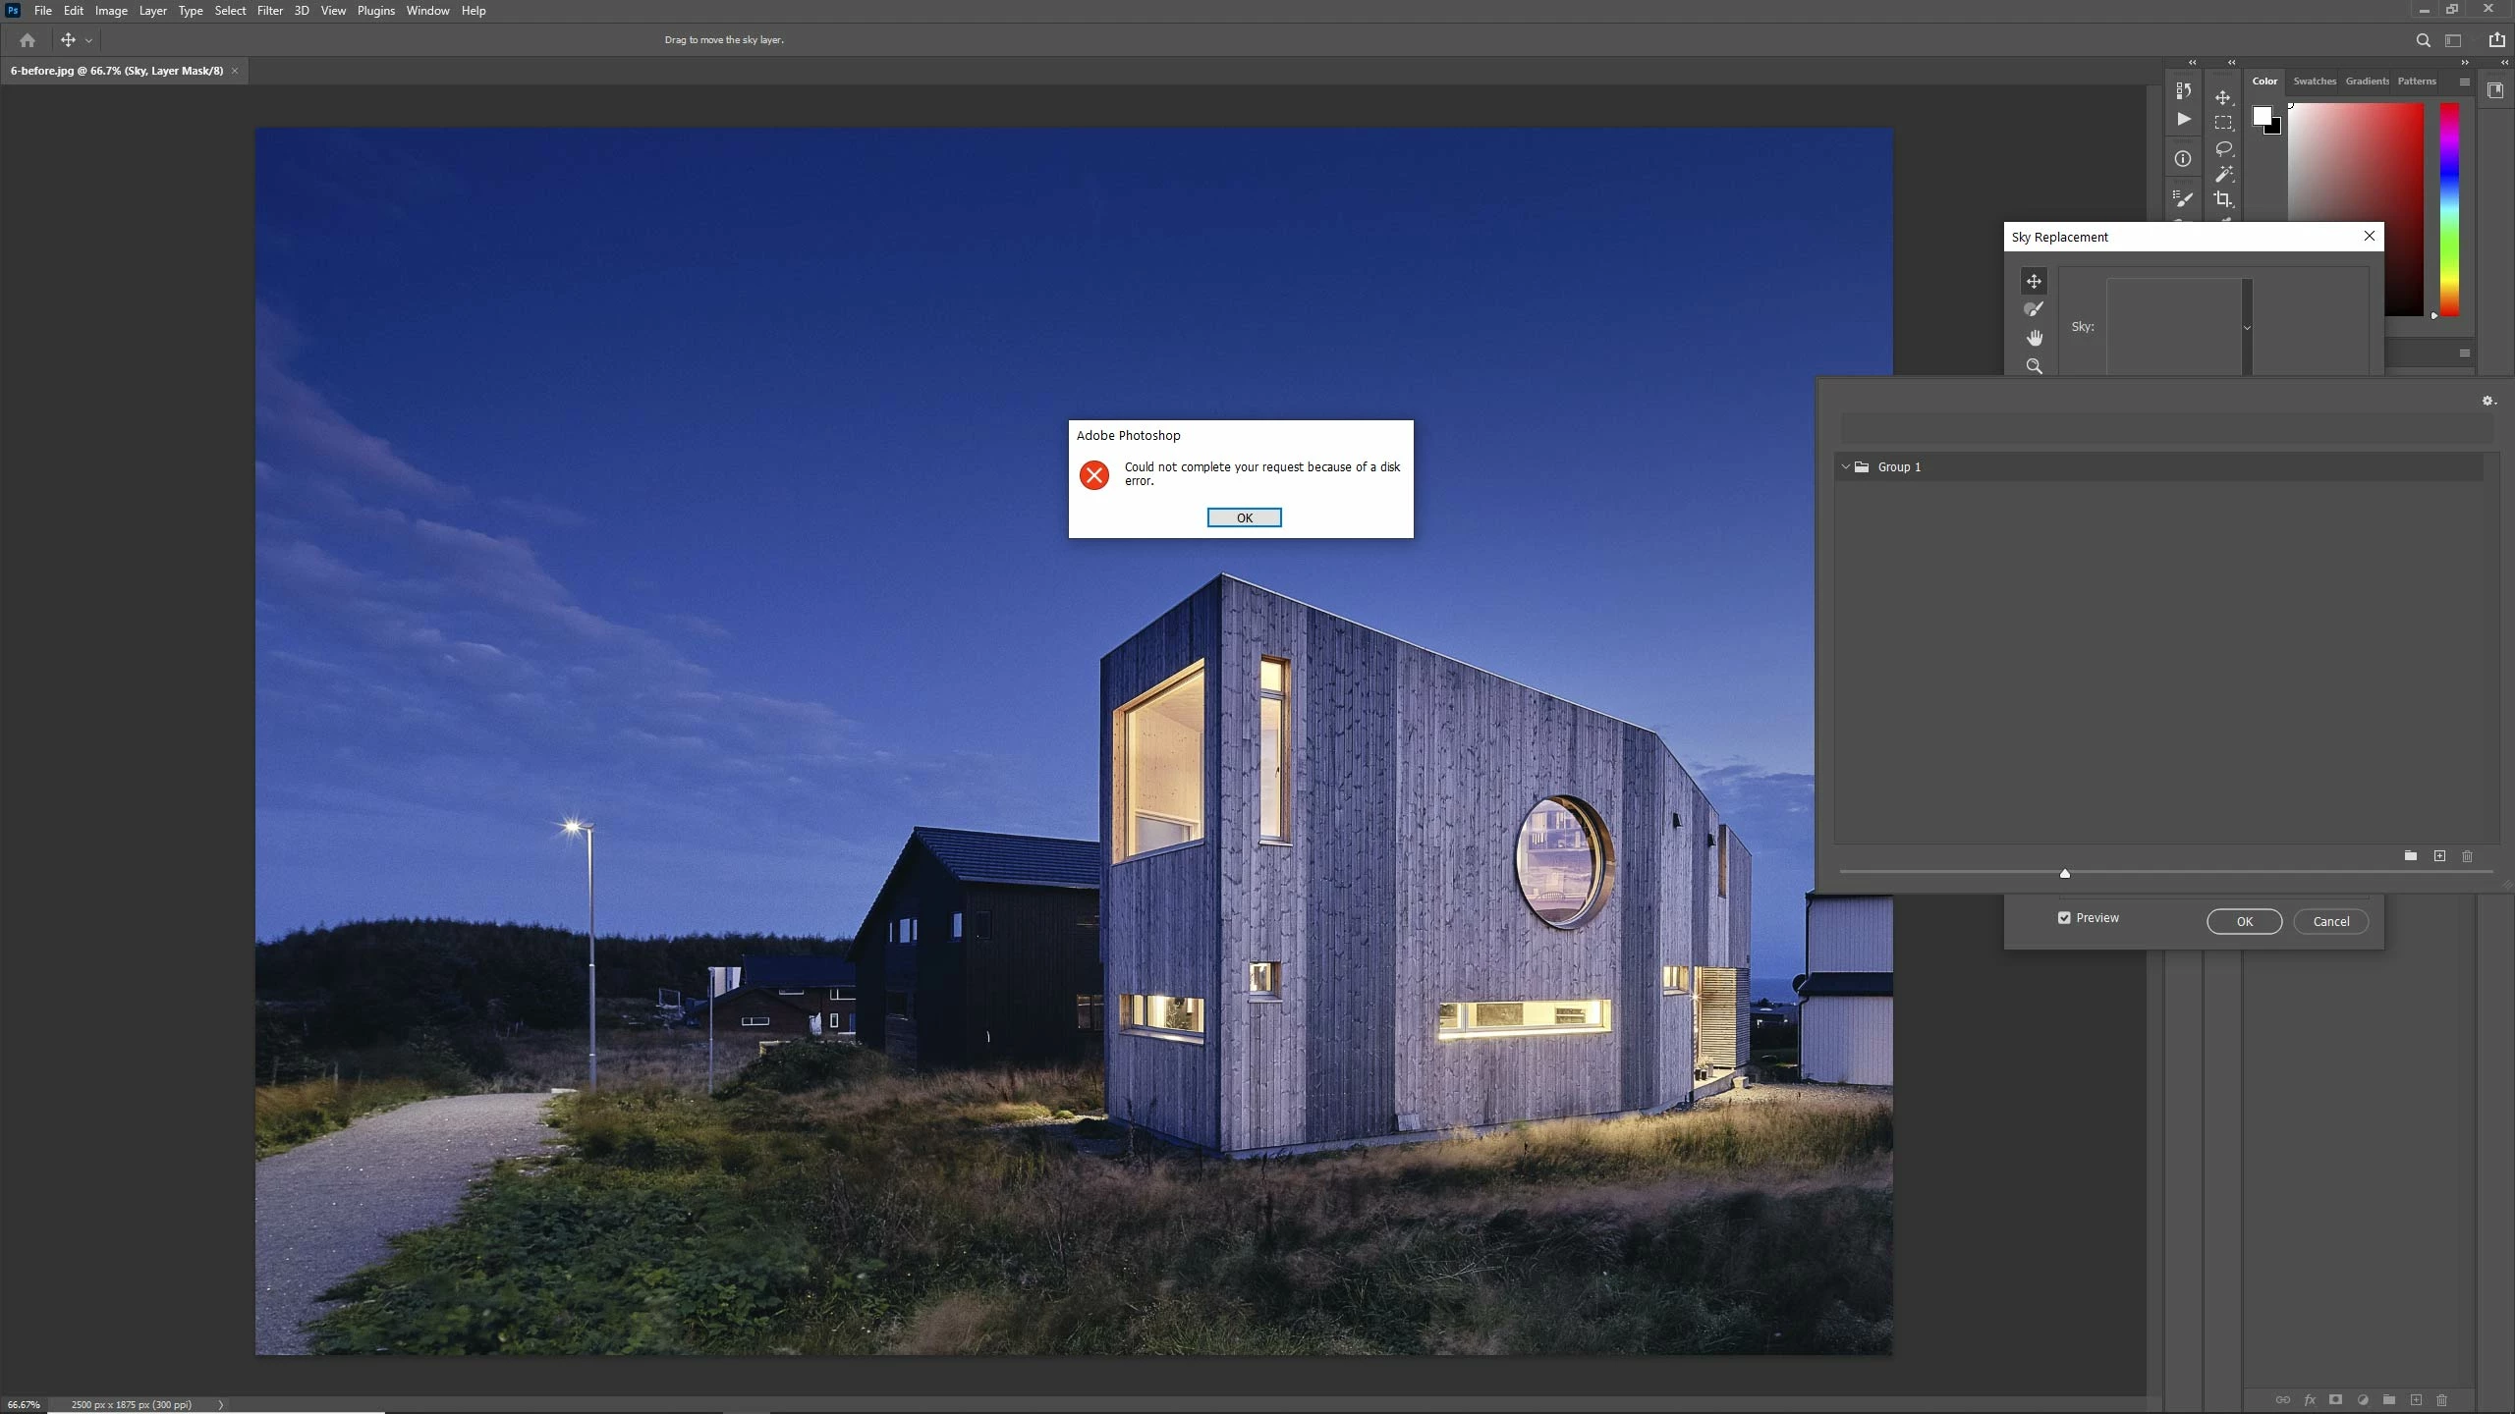Open the History panel icon

coord(2183,90)
